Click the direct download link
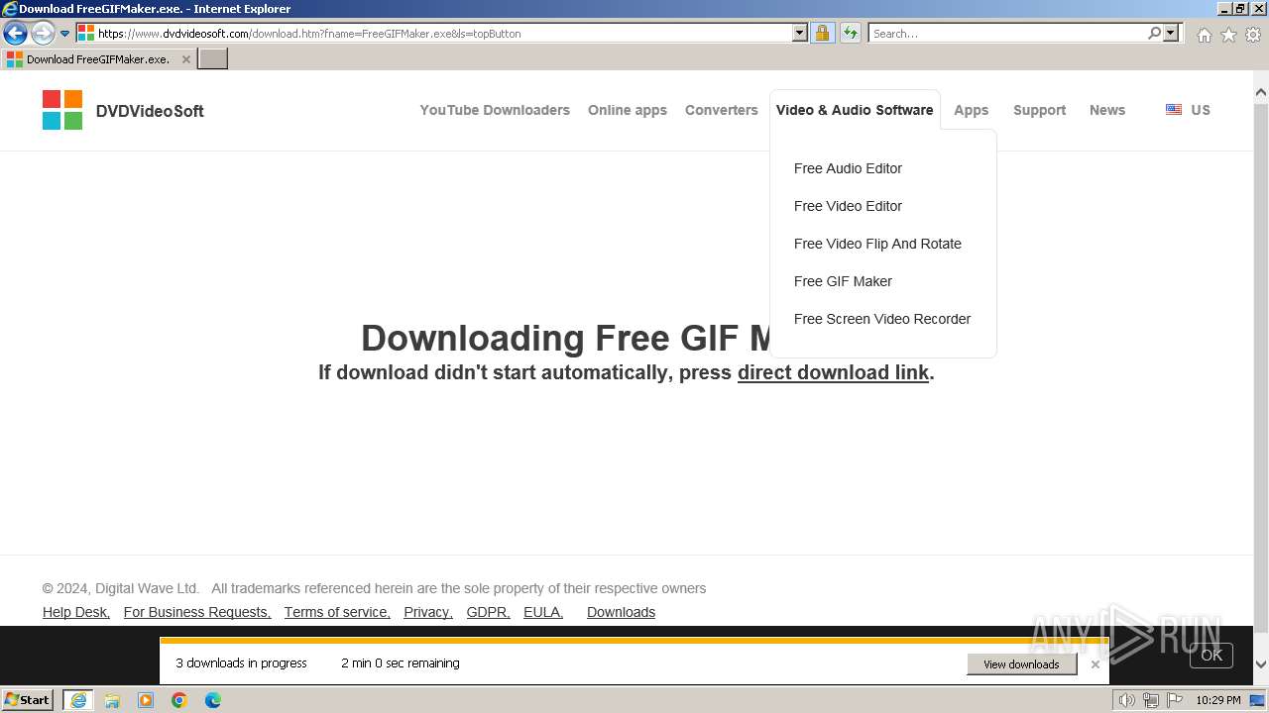Viewport: 1269px width, 713px height. coord(833,372)
